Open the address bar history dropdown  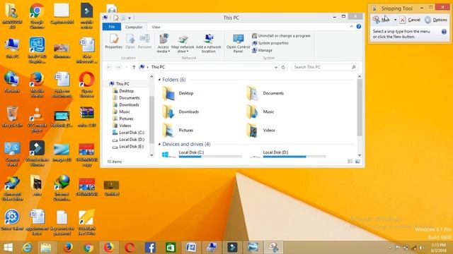pos(276,67)
